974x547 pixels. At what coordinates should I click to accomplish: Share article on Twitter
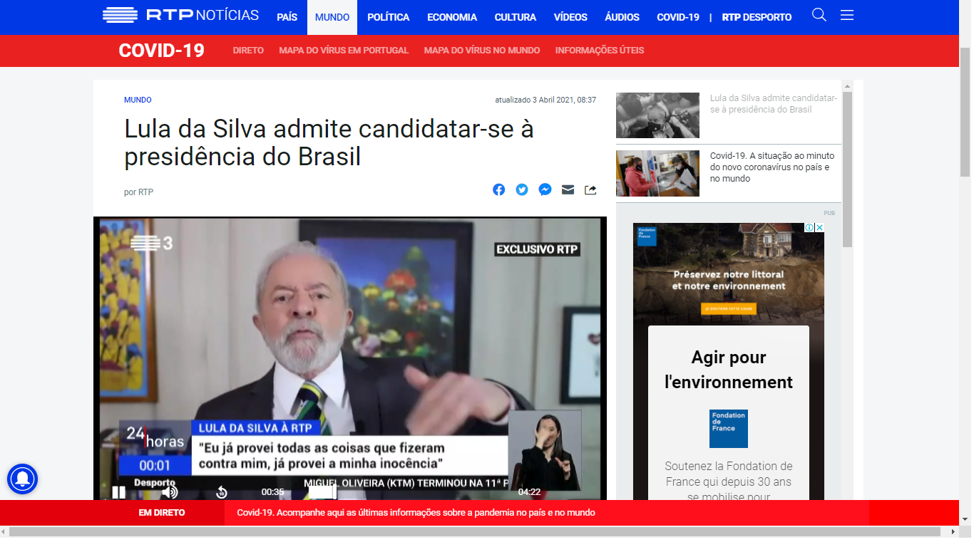tap(522, 189)
